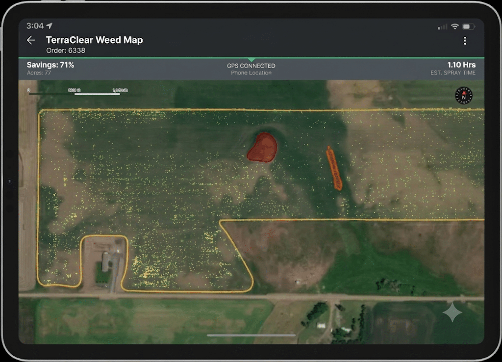
Task: Tap the EST. SPRAY TIME label
Action: coord(452,73)
